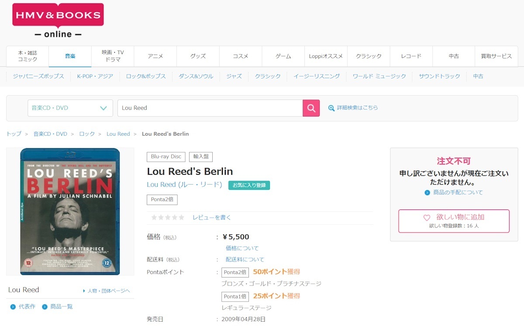Click the heart icon on wishlist button
This screenshot has width=524, height=329.
[427, 217]
